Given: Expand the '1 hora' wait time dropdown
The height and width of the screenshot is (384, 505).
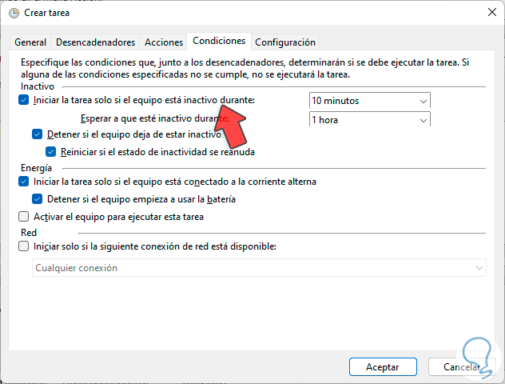Looking at the screenshot, I should [x=370, y=119].
